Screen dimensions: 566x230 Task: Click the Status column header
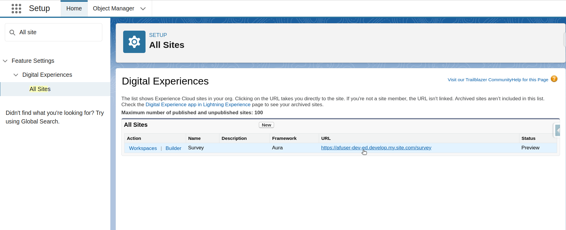tap(528, 138)
